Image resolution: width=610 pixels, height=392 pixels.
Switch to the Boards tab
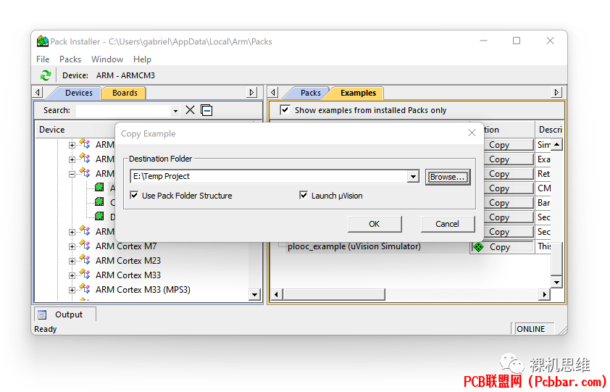125,93
